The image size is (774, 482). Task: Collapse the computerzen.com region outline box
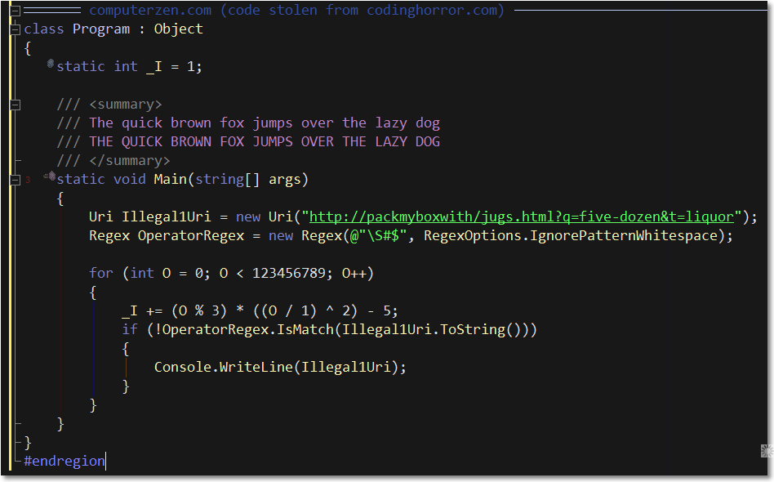pos(15,11)
